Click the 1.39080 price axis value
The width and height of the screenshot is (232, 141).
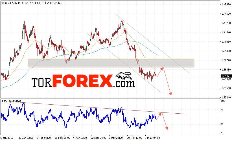pyautogui.click(x=226, y=51)
